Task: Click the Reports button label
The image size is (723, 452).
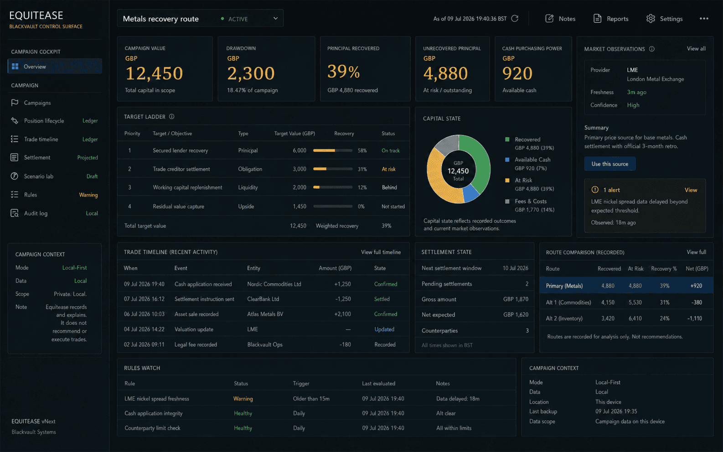Action: [x=618, y=19]
